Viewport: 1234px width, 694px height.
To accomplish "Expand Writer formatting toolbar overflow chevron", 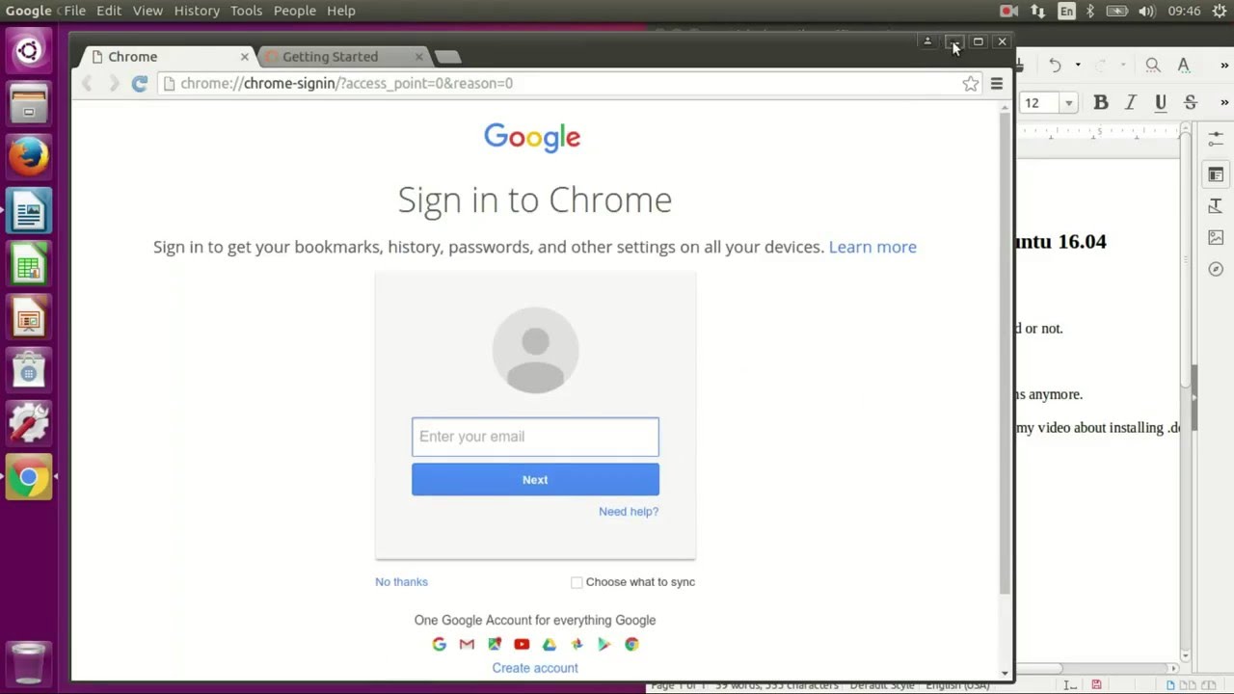I will 1224,102.
